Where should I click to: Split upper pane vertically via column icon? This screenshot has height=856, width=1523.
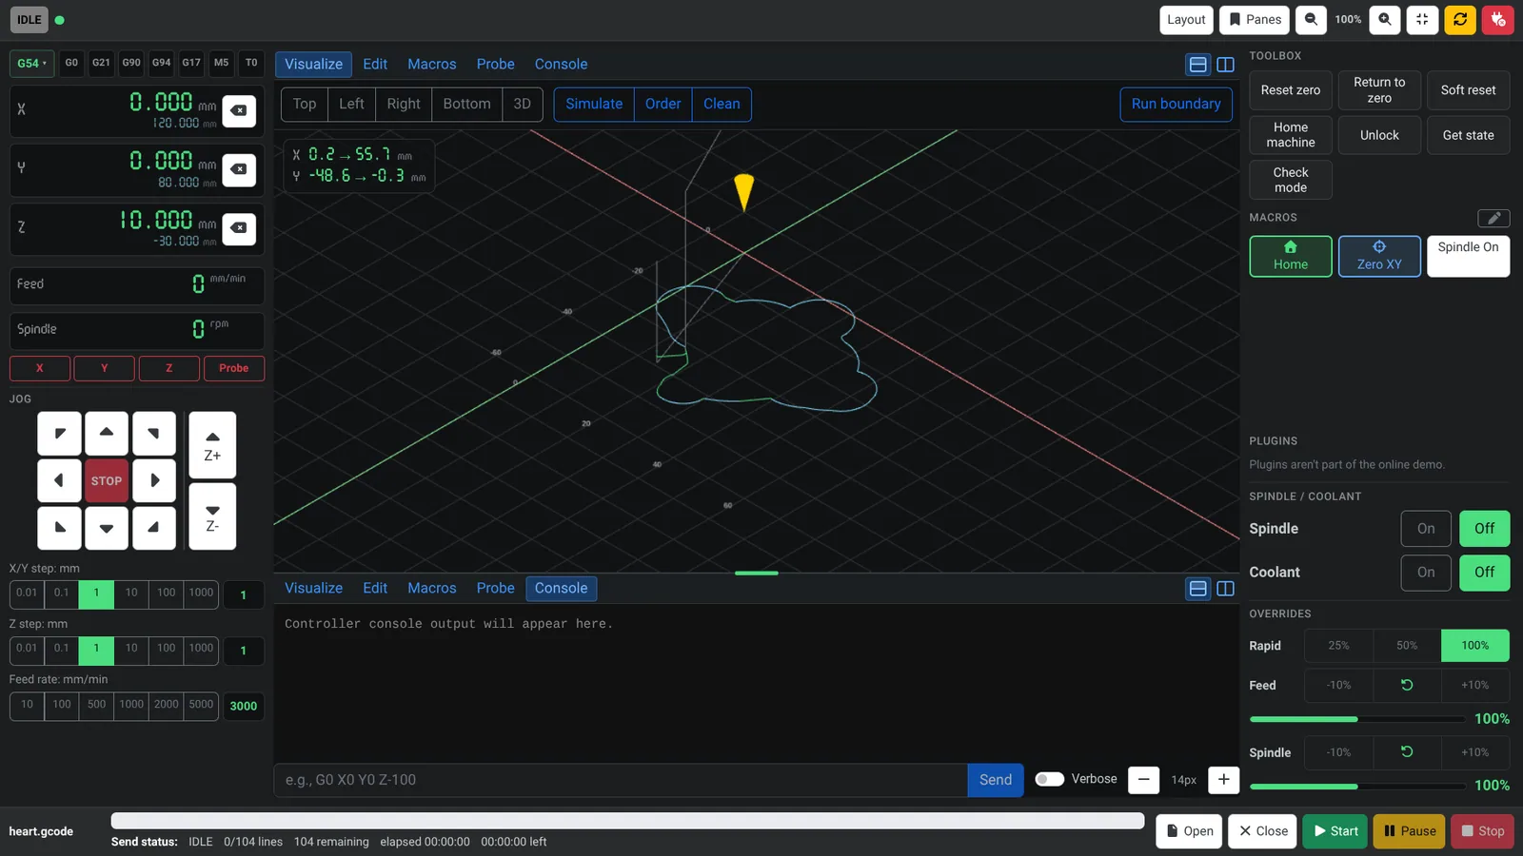(1225, 65)
